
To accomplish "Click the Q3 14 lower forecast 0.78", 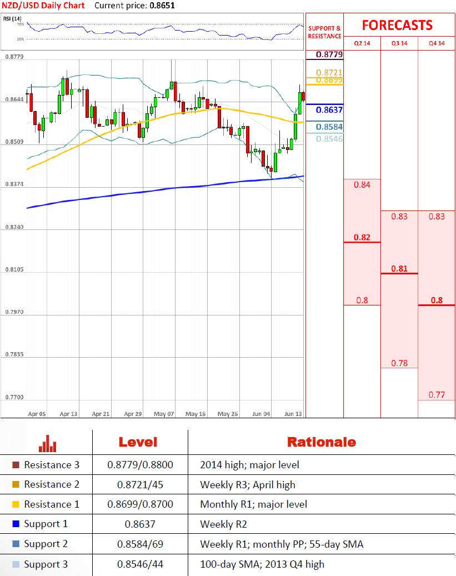I will click(399, 363).
